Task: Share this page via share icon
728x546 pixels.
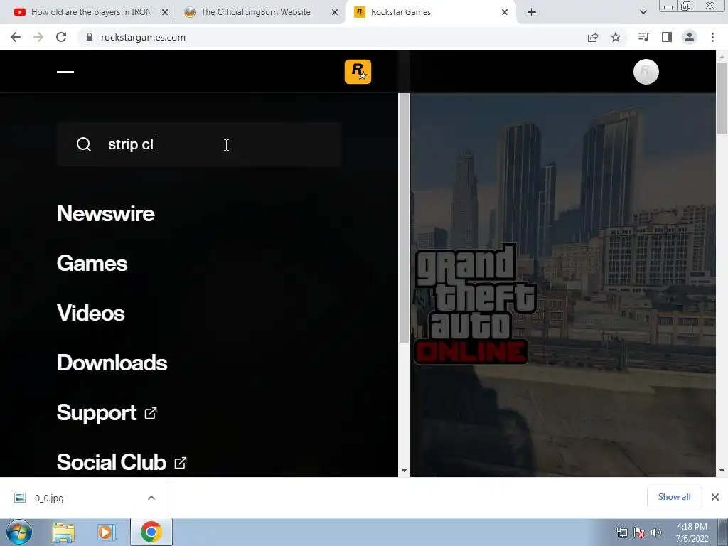Action: click(593, 37)
